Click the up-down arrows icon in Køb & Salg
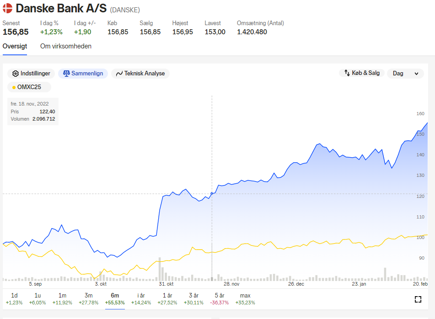435x319 pixels. [x=347, y=73]
